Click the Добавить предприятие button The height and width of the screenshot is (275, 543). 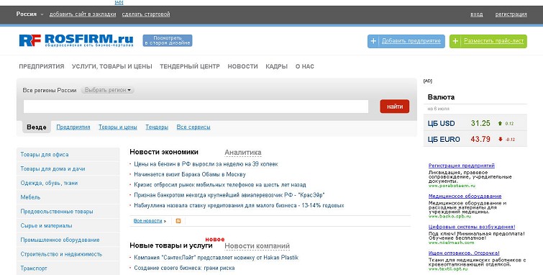(406, 41)
